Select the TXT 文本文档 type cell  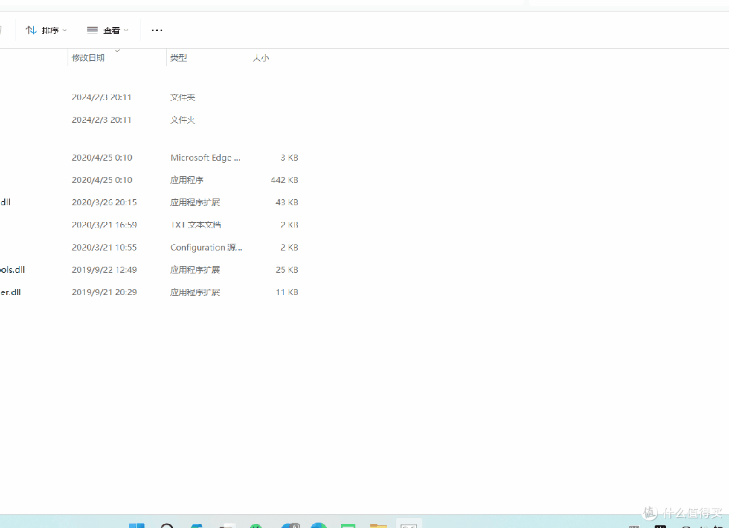196,224
